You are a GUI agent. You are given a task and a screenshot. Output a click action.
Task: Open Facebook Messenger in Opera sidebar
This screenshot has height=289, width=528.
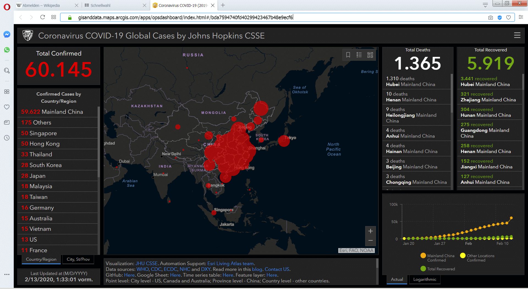7,34
